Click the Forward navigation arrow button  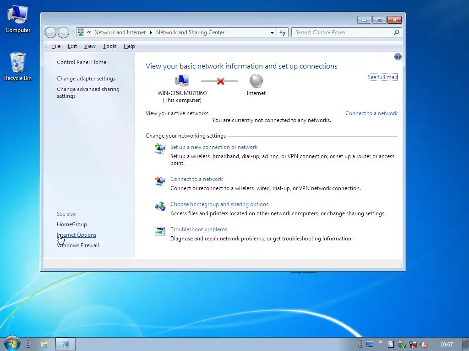pos(63,32)
